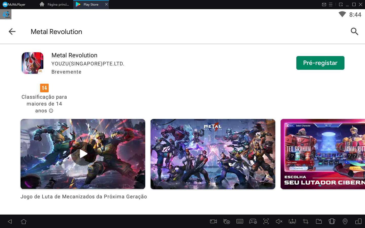Open the MuMu mail messages icon

click(324, 5)
